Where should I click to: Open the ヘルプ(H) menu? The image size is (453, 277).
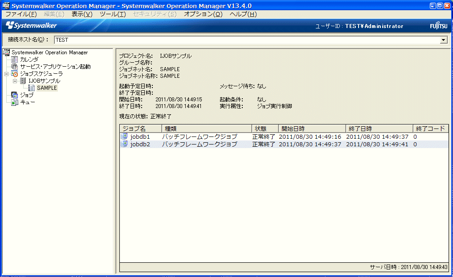[243, 14]
